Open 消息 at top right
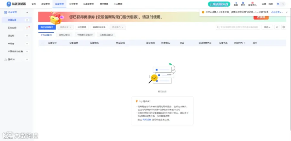The height and width of the screenshot is (141, 291). pyautogui.click(x=271, y=4)
